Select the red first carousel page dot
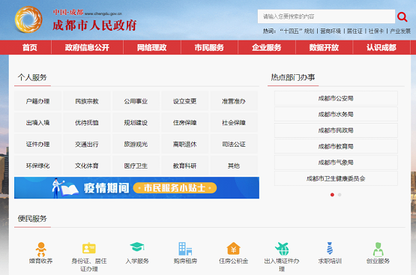The image size is (416, 275). (x=332, y=195)
